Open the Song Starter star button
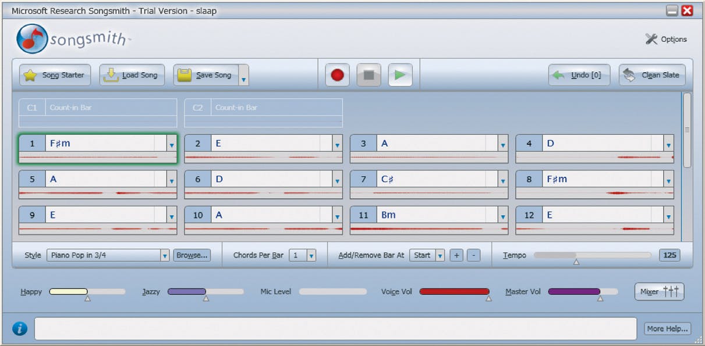The image size is (705, 346). (55, 75)
